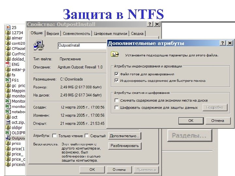
Task: Open the Дополнительно... attributes button
Action: point(125,136)
